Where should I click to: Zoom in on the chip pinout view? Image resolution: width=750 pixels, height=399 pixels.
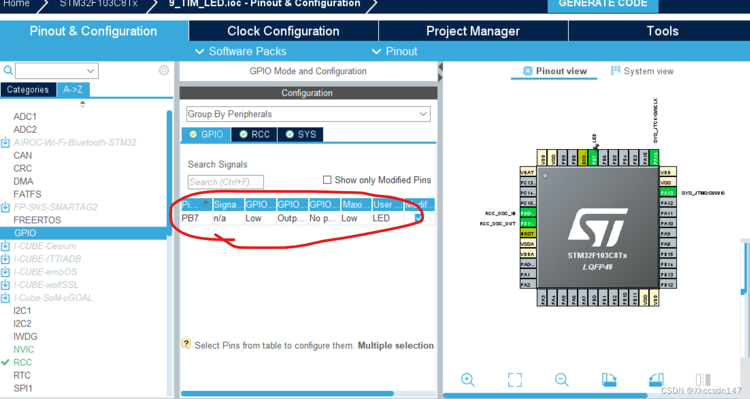point(468,380)
